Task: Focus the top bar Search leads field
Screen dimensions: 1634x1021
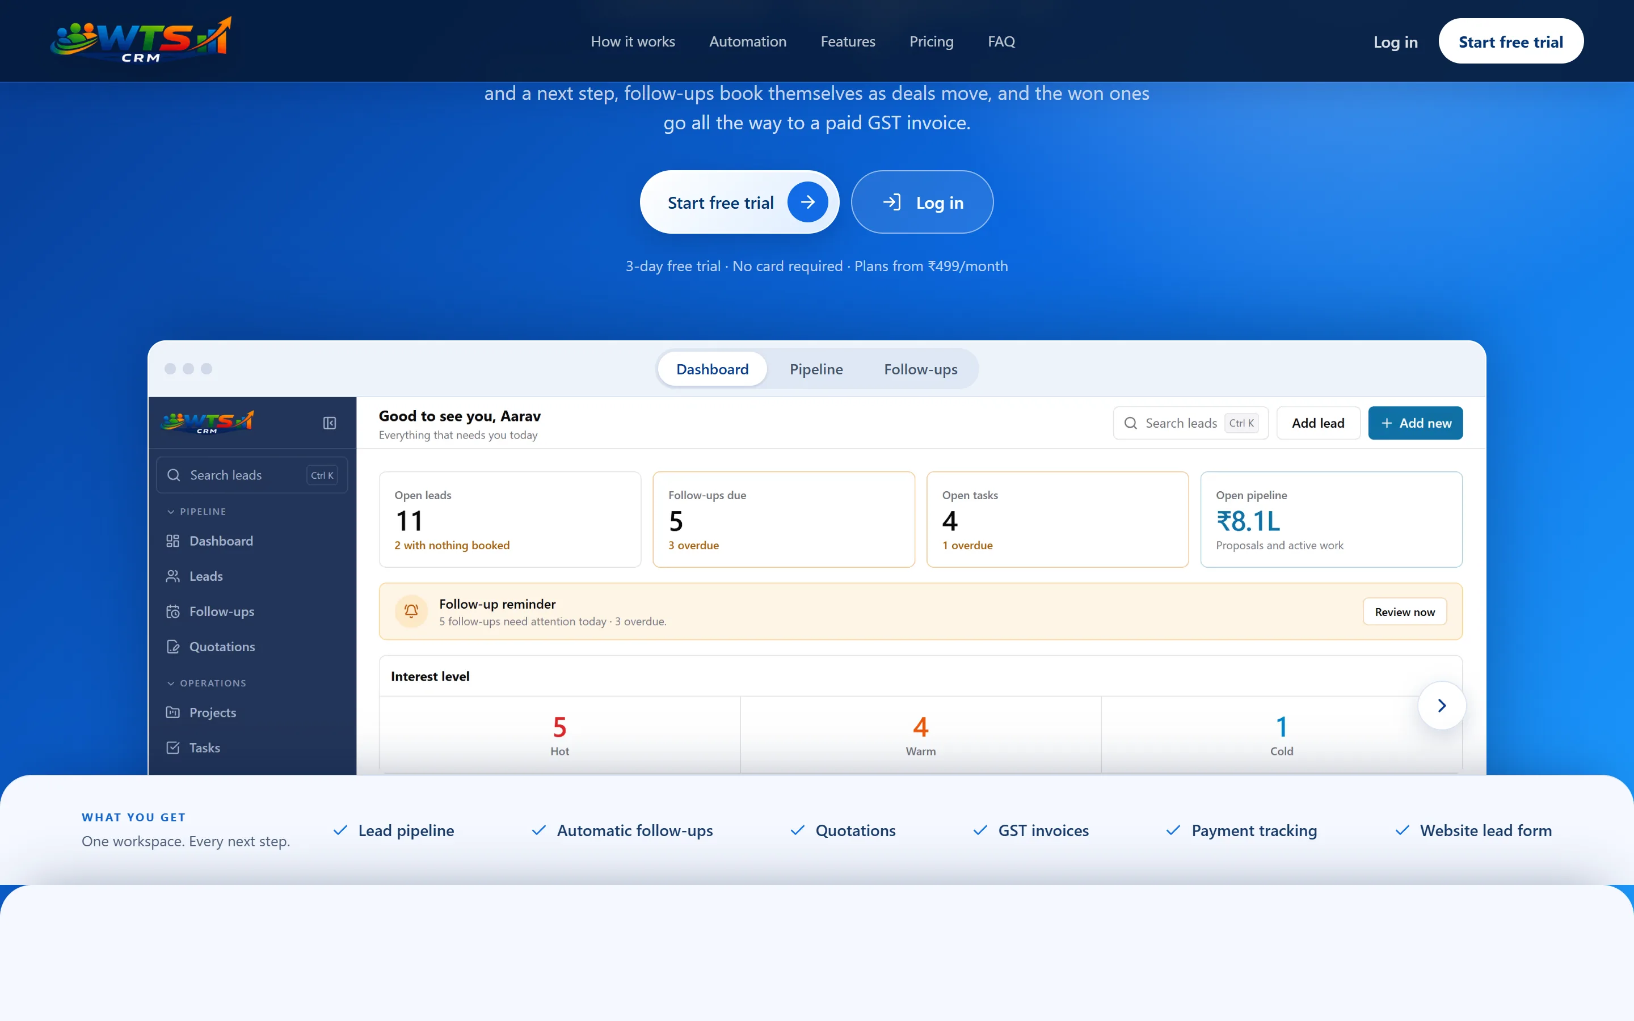Action: [1190, 423]
